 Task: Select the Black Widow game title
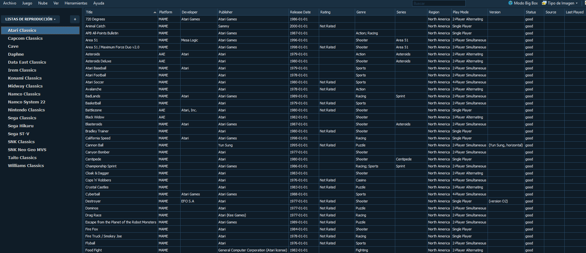[x=95, y=117]
